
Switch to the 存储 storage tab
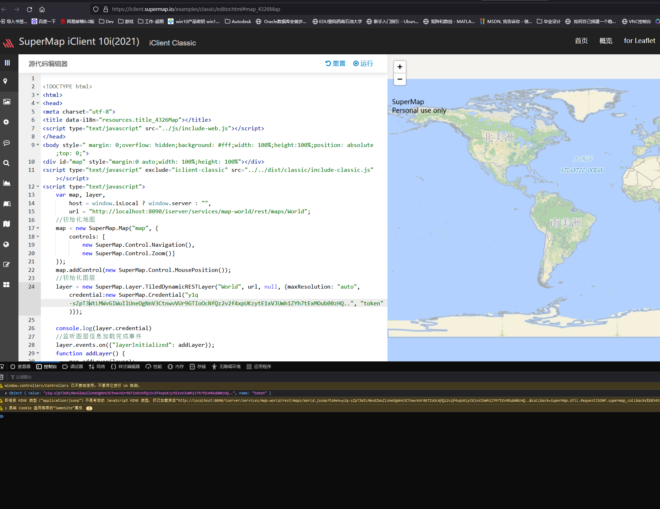[198, 367]
